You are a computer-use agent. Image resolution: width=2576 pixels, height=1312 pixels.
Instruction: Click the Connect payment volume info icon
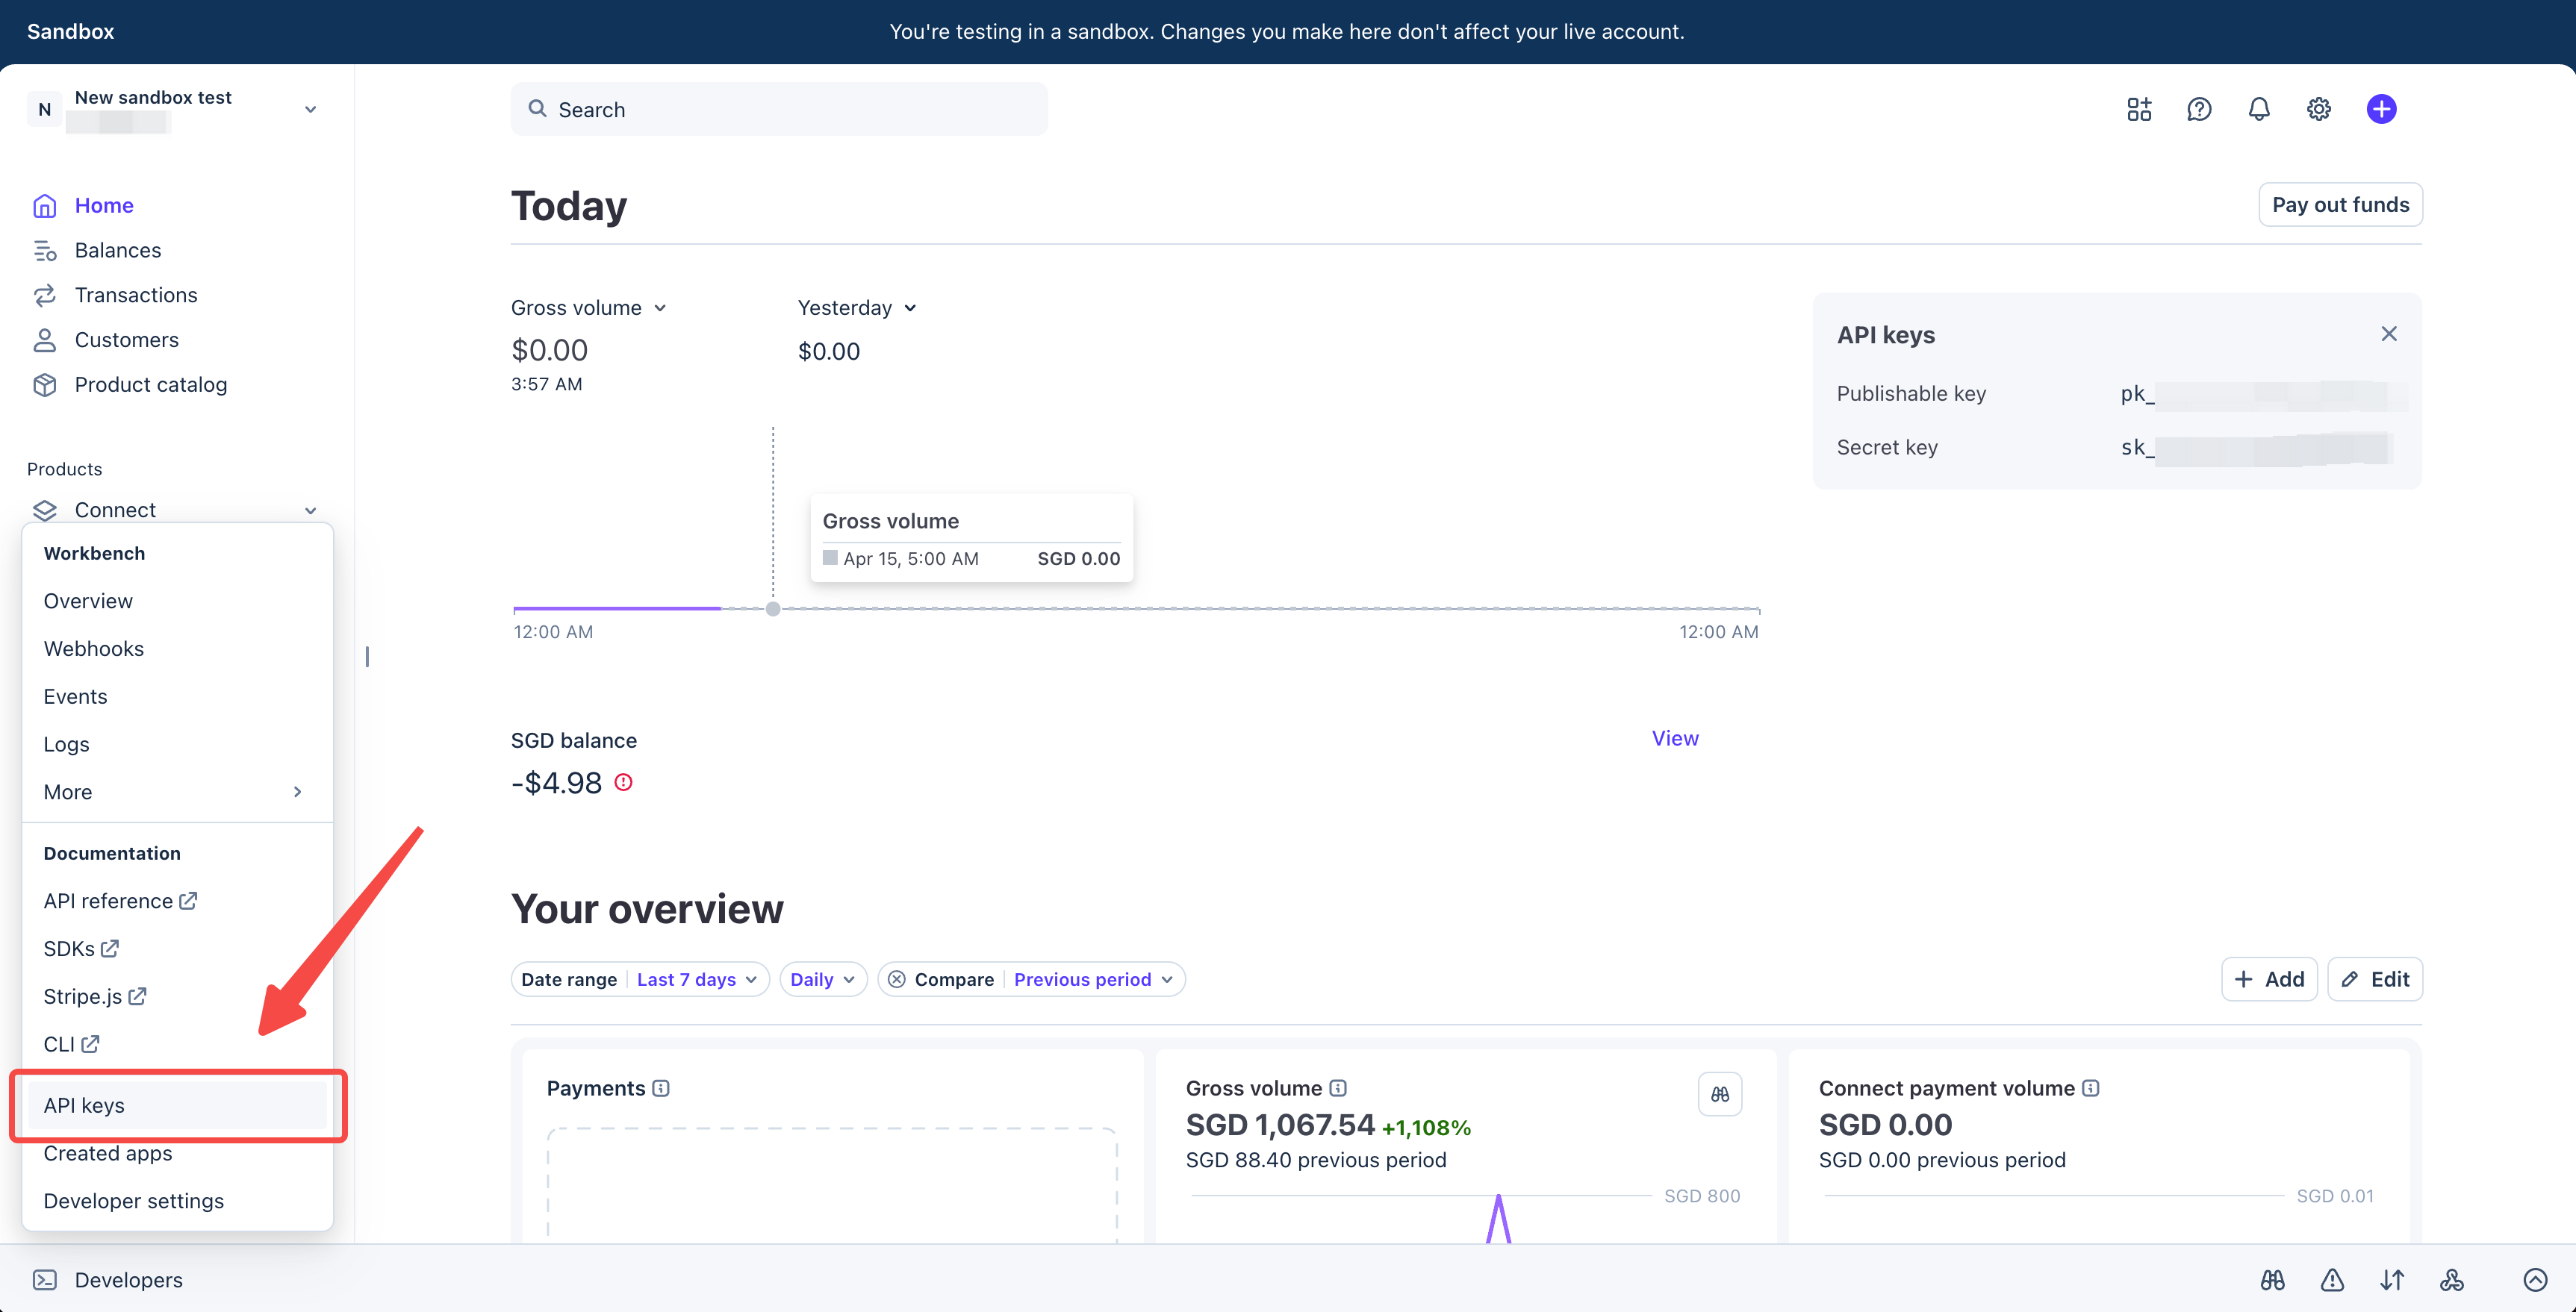[x=2091, y=1088]
